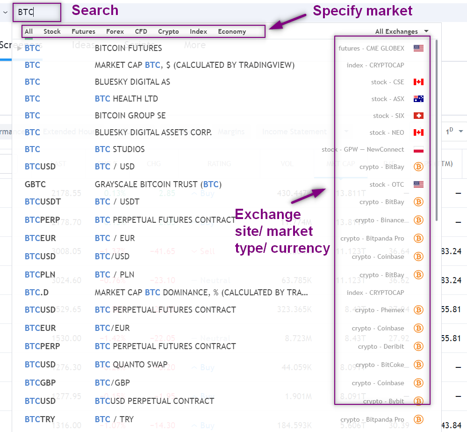
Task: Click the bitcoin icon on the BTC / USDT row
Action: click(x=418, y=202)
